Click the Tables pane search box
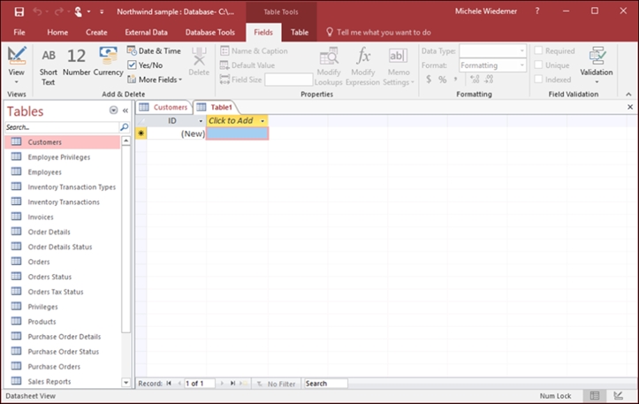 [62, 127]
